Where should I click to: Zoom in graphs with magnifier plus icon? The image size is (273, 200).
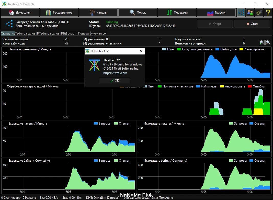(262, 42)
